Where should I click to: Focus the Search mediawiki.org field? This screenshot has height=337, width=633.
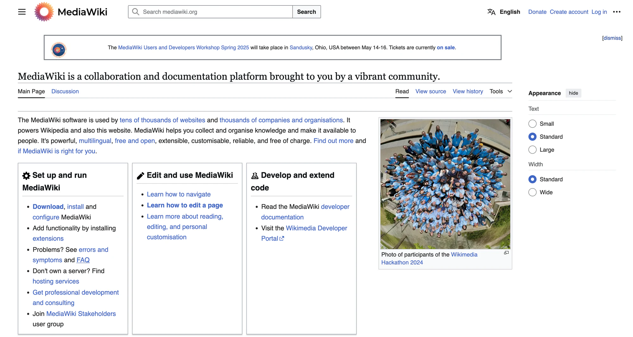[210, 12]
